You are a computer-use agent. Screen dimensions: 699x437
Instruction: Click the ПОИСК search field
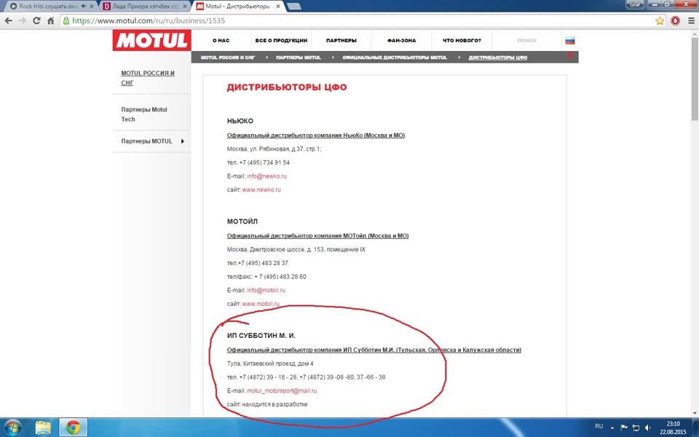(x=527, y=41)
